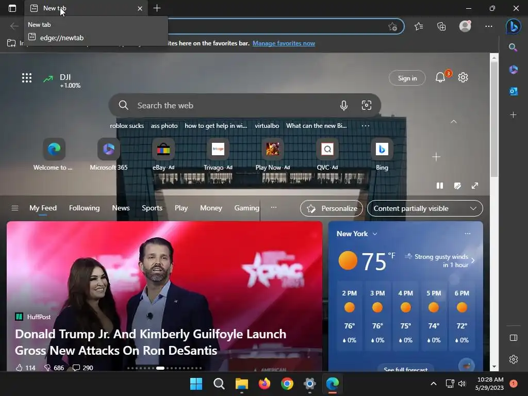Open visual search camera icon

pos(367,105)
